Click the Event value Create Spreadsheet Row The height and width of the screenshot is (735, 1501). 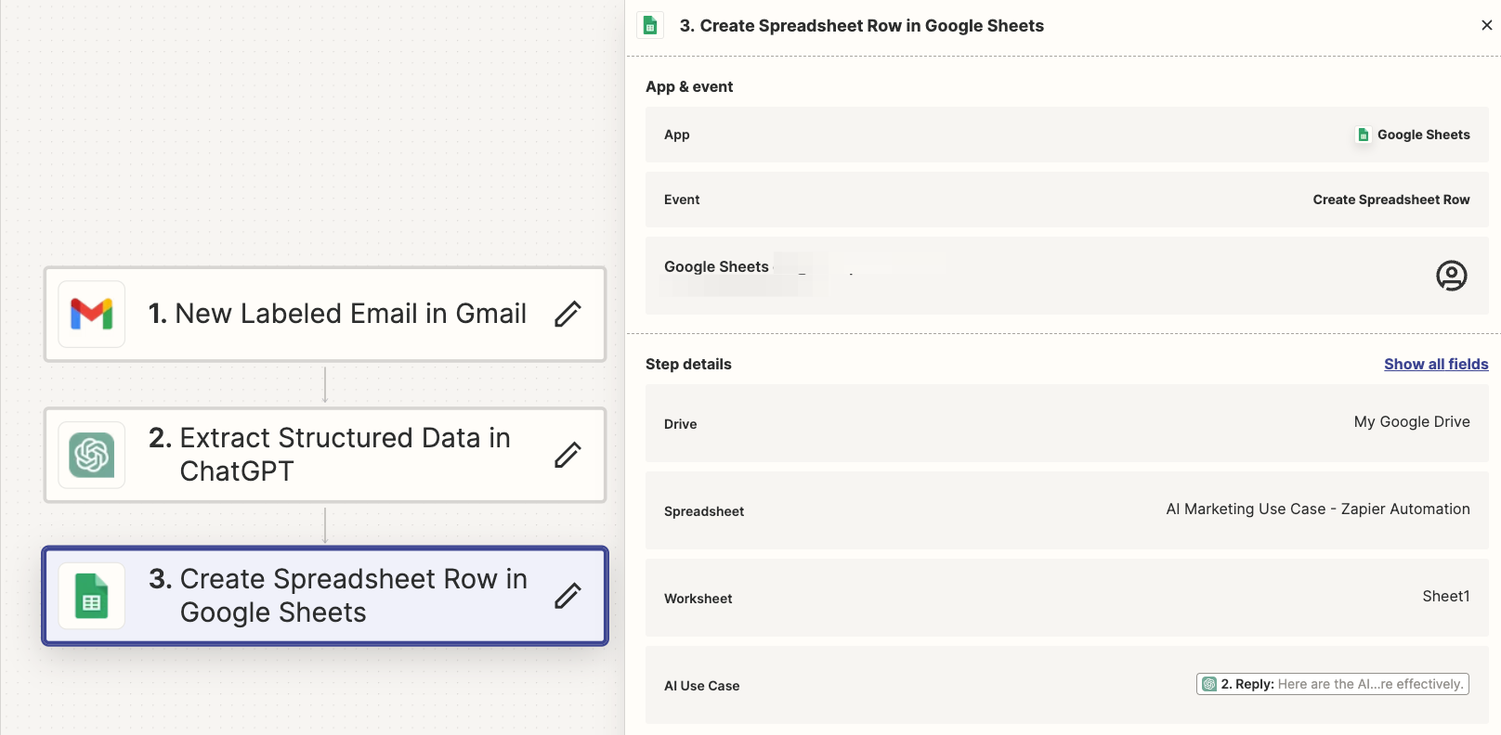click(1390, 200)
